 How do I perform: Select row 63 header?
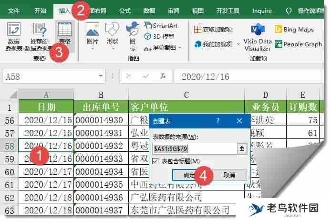pos(10,211)
